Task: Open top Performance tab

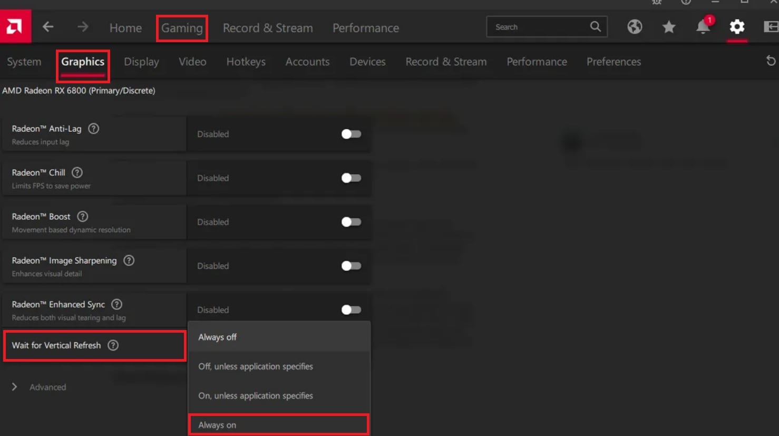Action: point(366,28)
